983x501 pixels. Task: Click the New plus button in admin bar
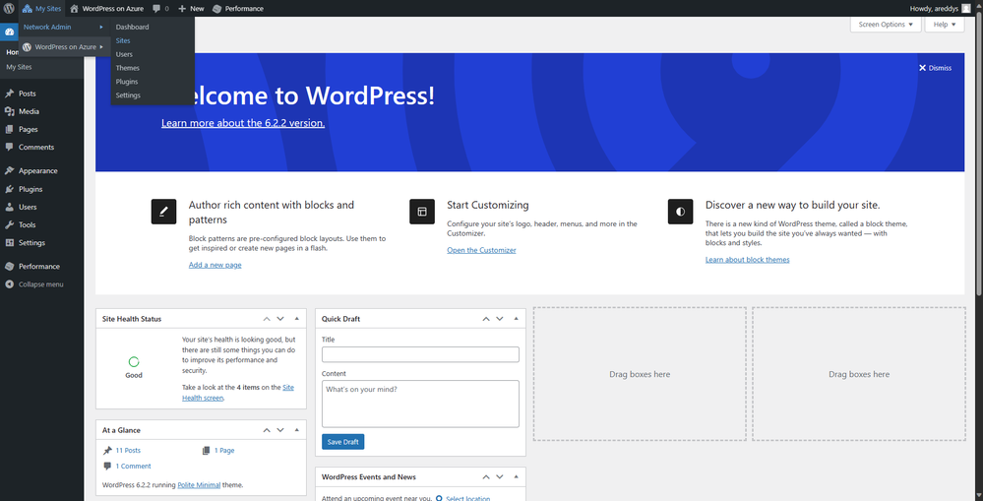pyautogui.click(x=191, y=9)
